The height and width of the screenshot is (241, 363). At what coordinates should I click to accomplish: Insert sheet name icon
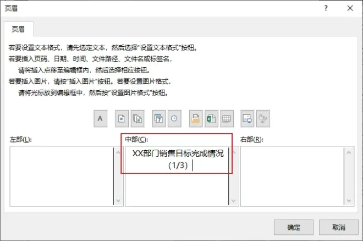227,118
